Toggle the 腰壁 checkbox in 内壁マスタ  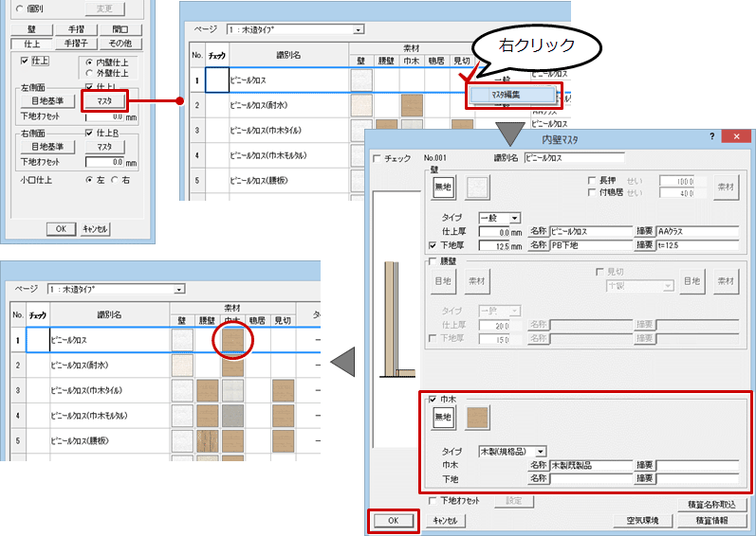[433, 260]
